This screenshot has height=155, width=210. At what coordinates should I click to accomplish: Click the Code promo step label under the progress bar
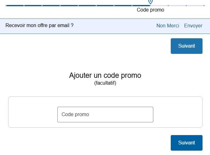pos(150,10)
